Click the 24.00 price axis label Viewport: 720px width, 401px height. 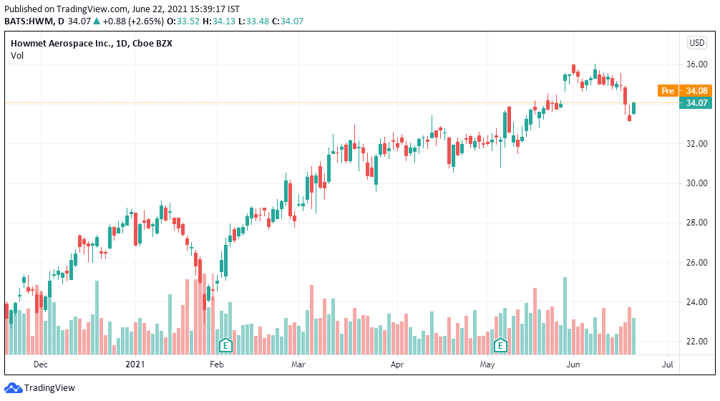696,302
